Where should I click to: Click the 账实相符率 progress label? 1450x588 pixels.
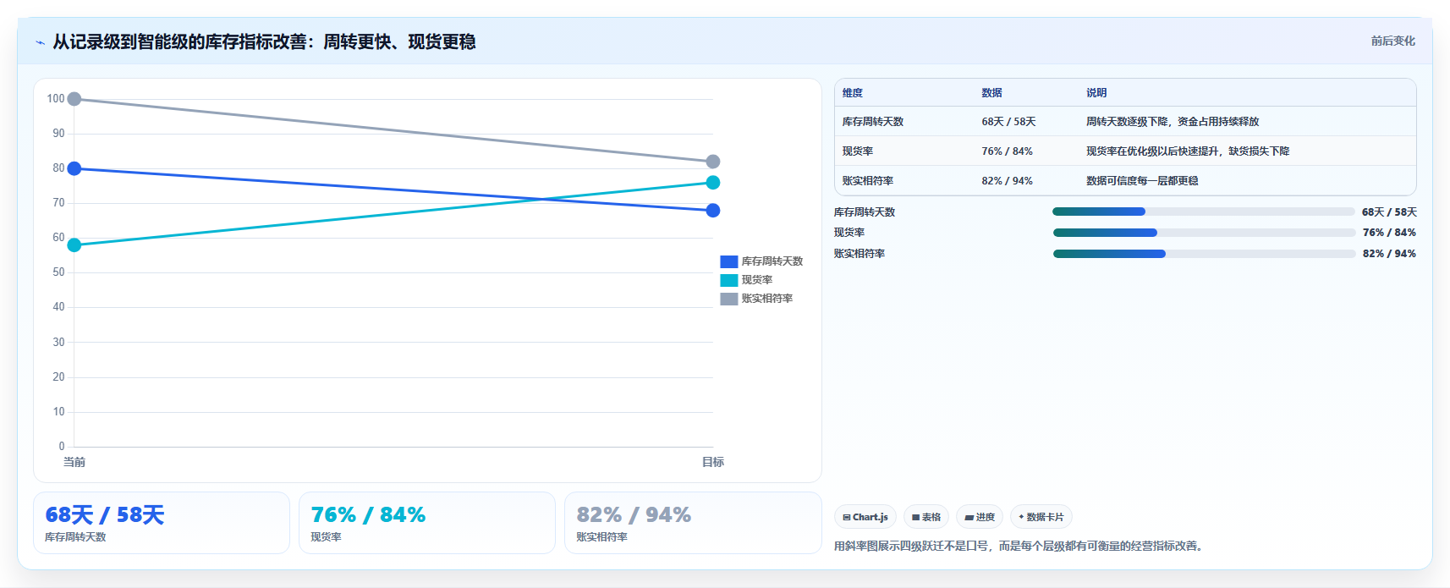860,254
